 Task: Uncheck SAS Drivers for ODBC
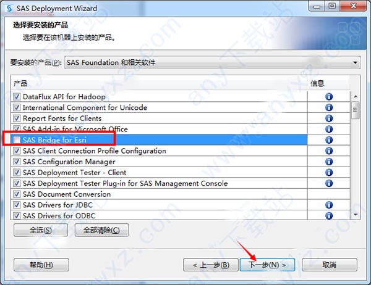point(17,215)
